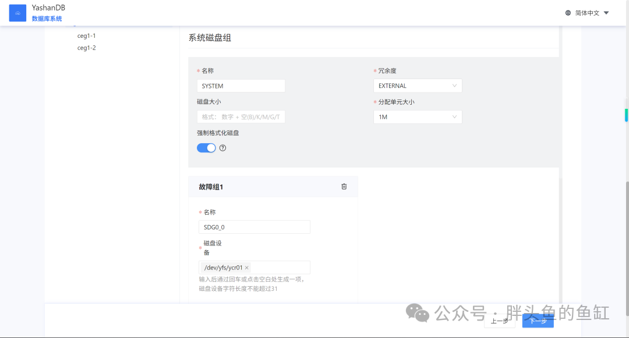Click the 磁盘大小 input field
The image size is (629, 338).
[x=241, y=117]
